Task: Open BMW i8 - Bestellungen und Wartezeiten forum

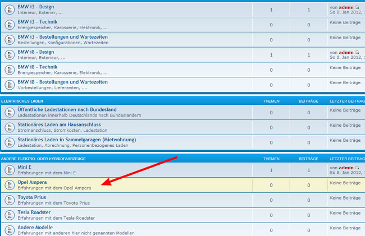Action: [62, 82]
